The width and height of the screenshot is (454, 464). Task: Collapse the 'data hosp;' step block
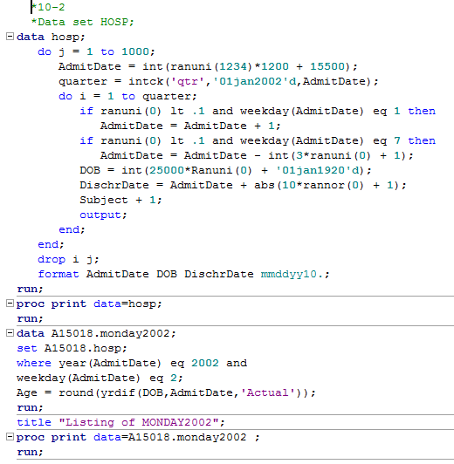10,37
